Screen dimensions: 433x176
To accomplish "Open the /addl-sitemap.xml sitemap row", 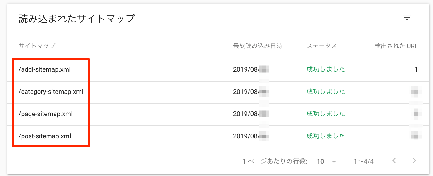I will tap(45, 69).
